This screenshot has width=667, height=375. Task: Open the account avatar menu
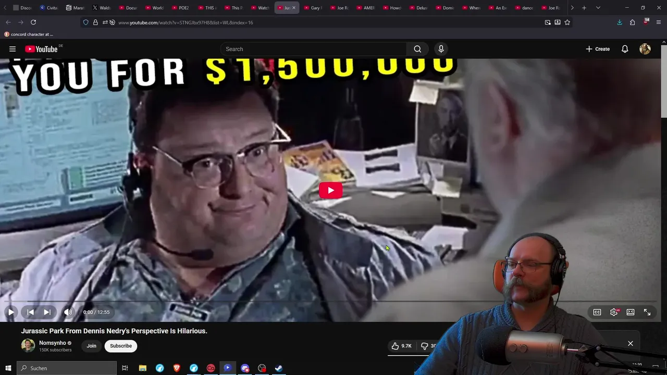pyautogui.click(x=645, y=49)
